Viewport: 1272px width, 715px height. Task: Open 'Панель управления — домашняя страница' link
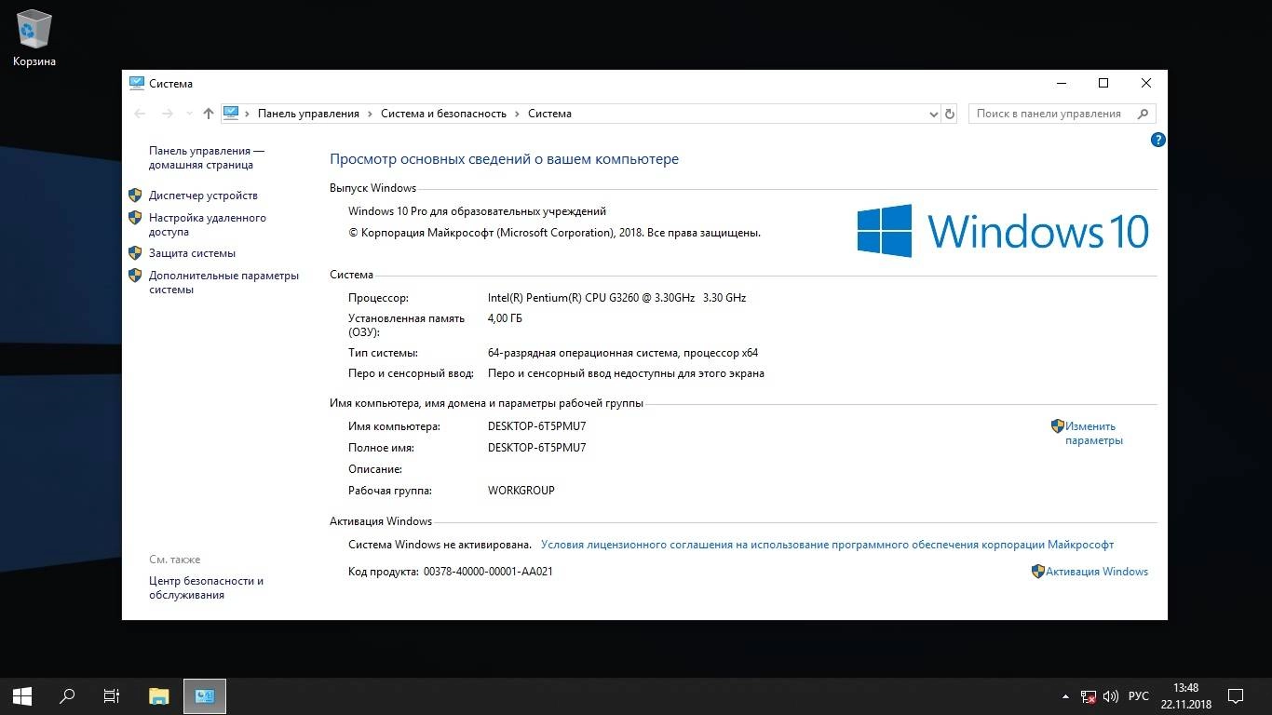pyautogui.click(x=207, y=157)
